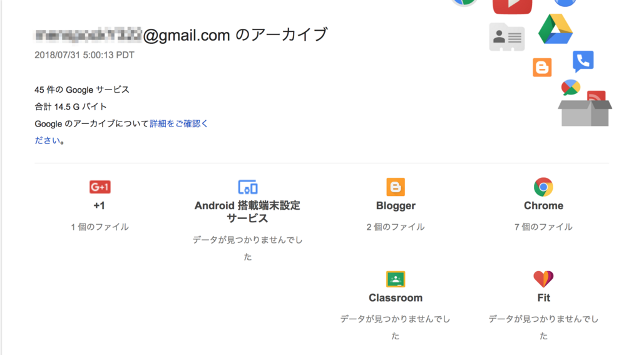The image size is (641, 355).
Task: Click the red YouTube play icon at the top
Action: point(512,6)
